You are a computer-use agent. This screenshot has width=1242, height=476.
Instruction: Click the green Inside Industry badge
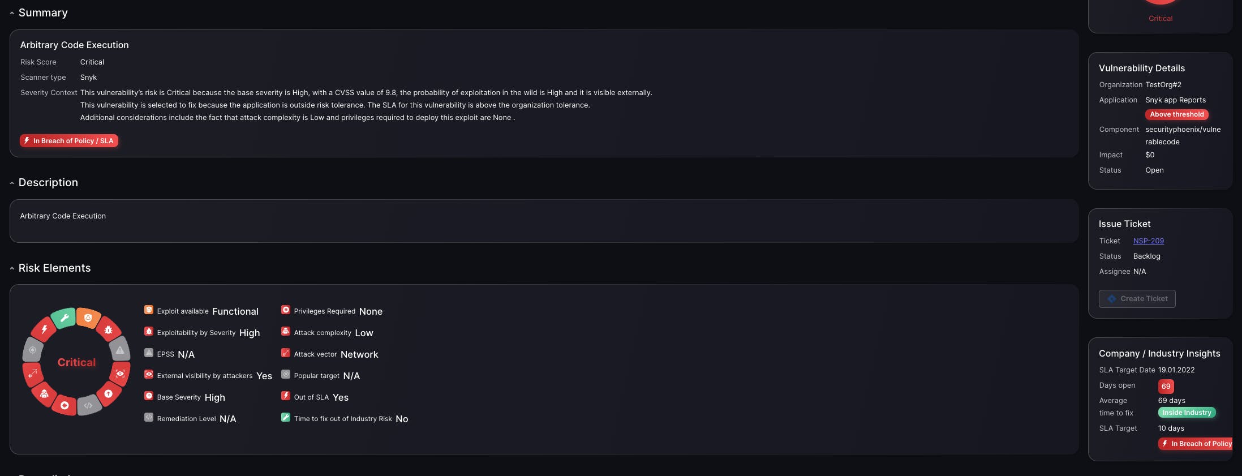[1187, 413]
